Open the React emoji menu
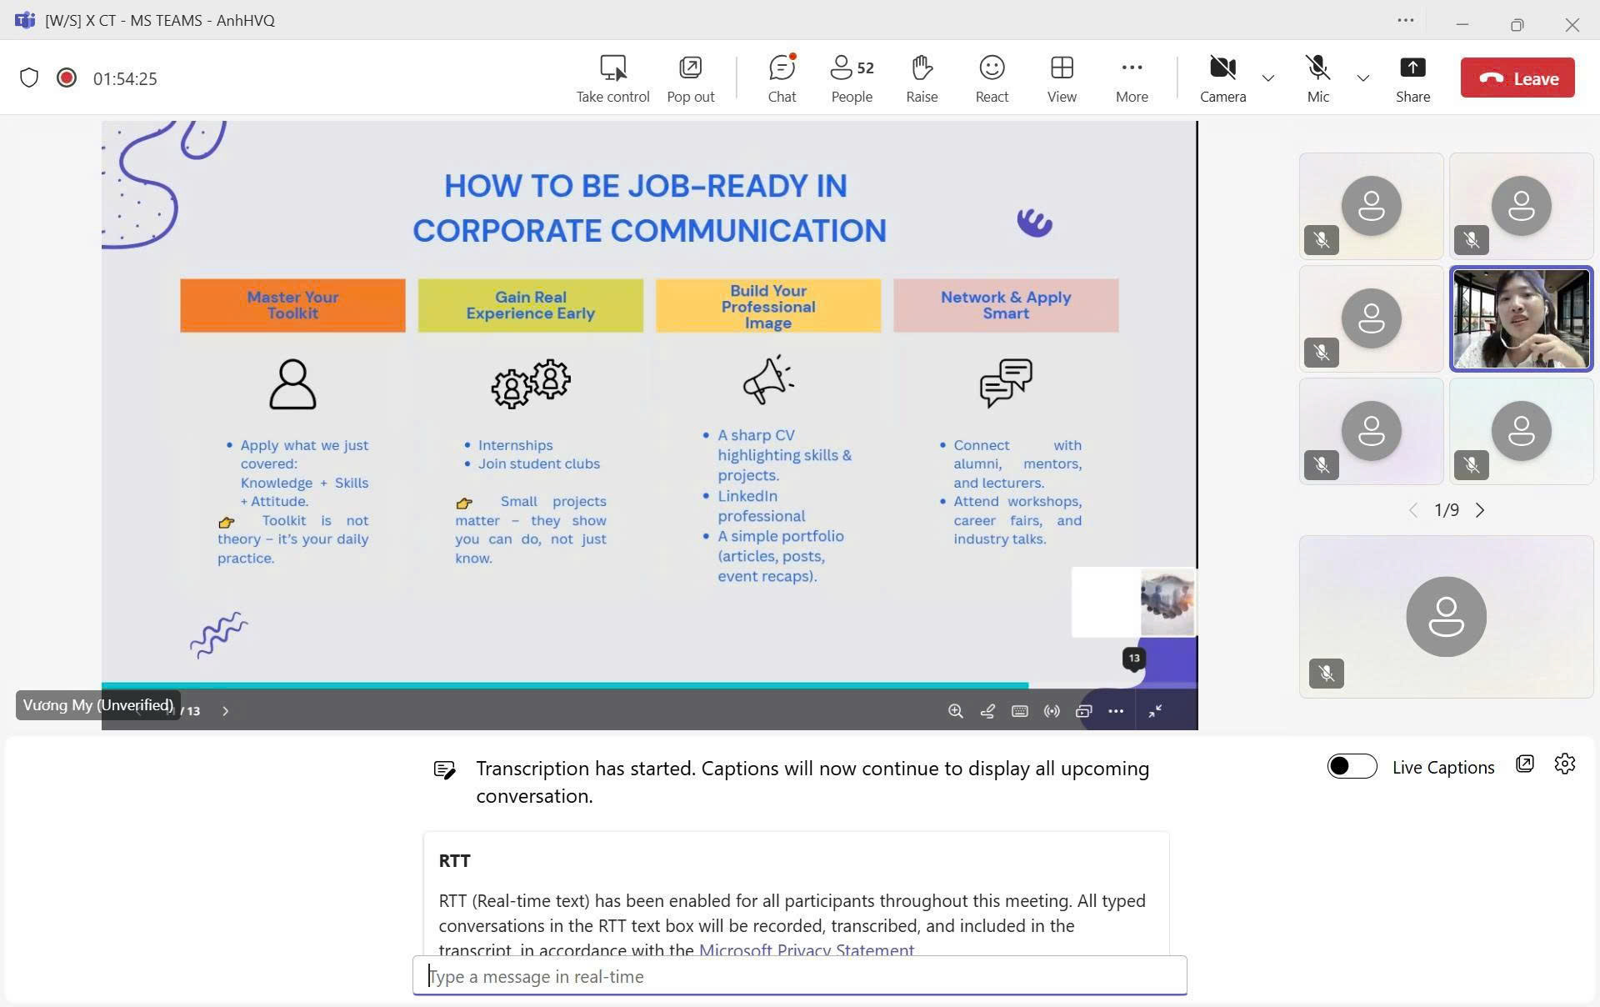 pos(992,78)
